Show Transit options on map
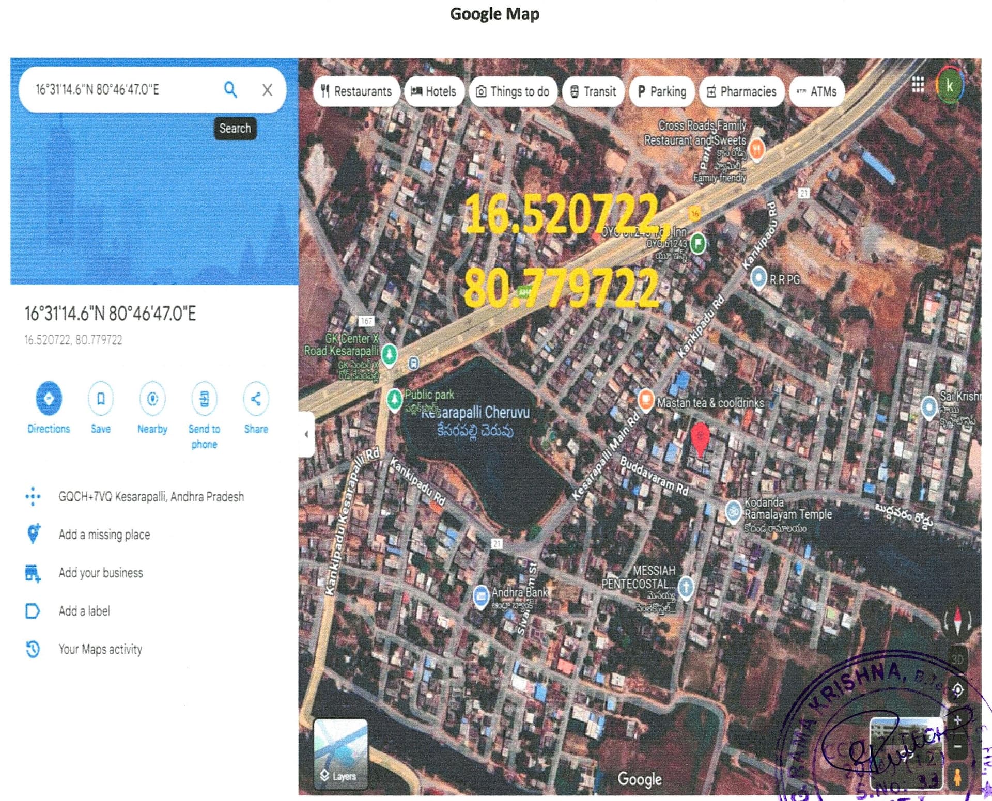 click(593, 91)
